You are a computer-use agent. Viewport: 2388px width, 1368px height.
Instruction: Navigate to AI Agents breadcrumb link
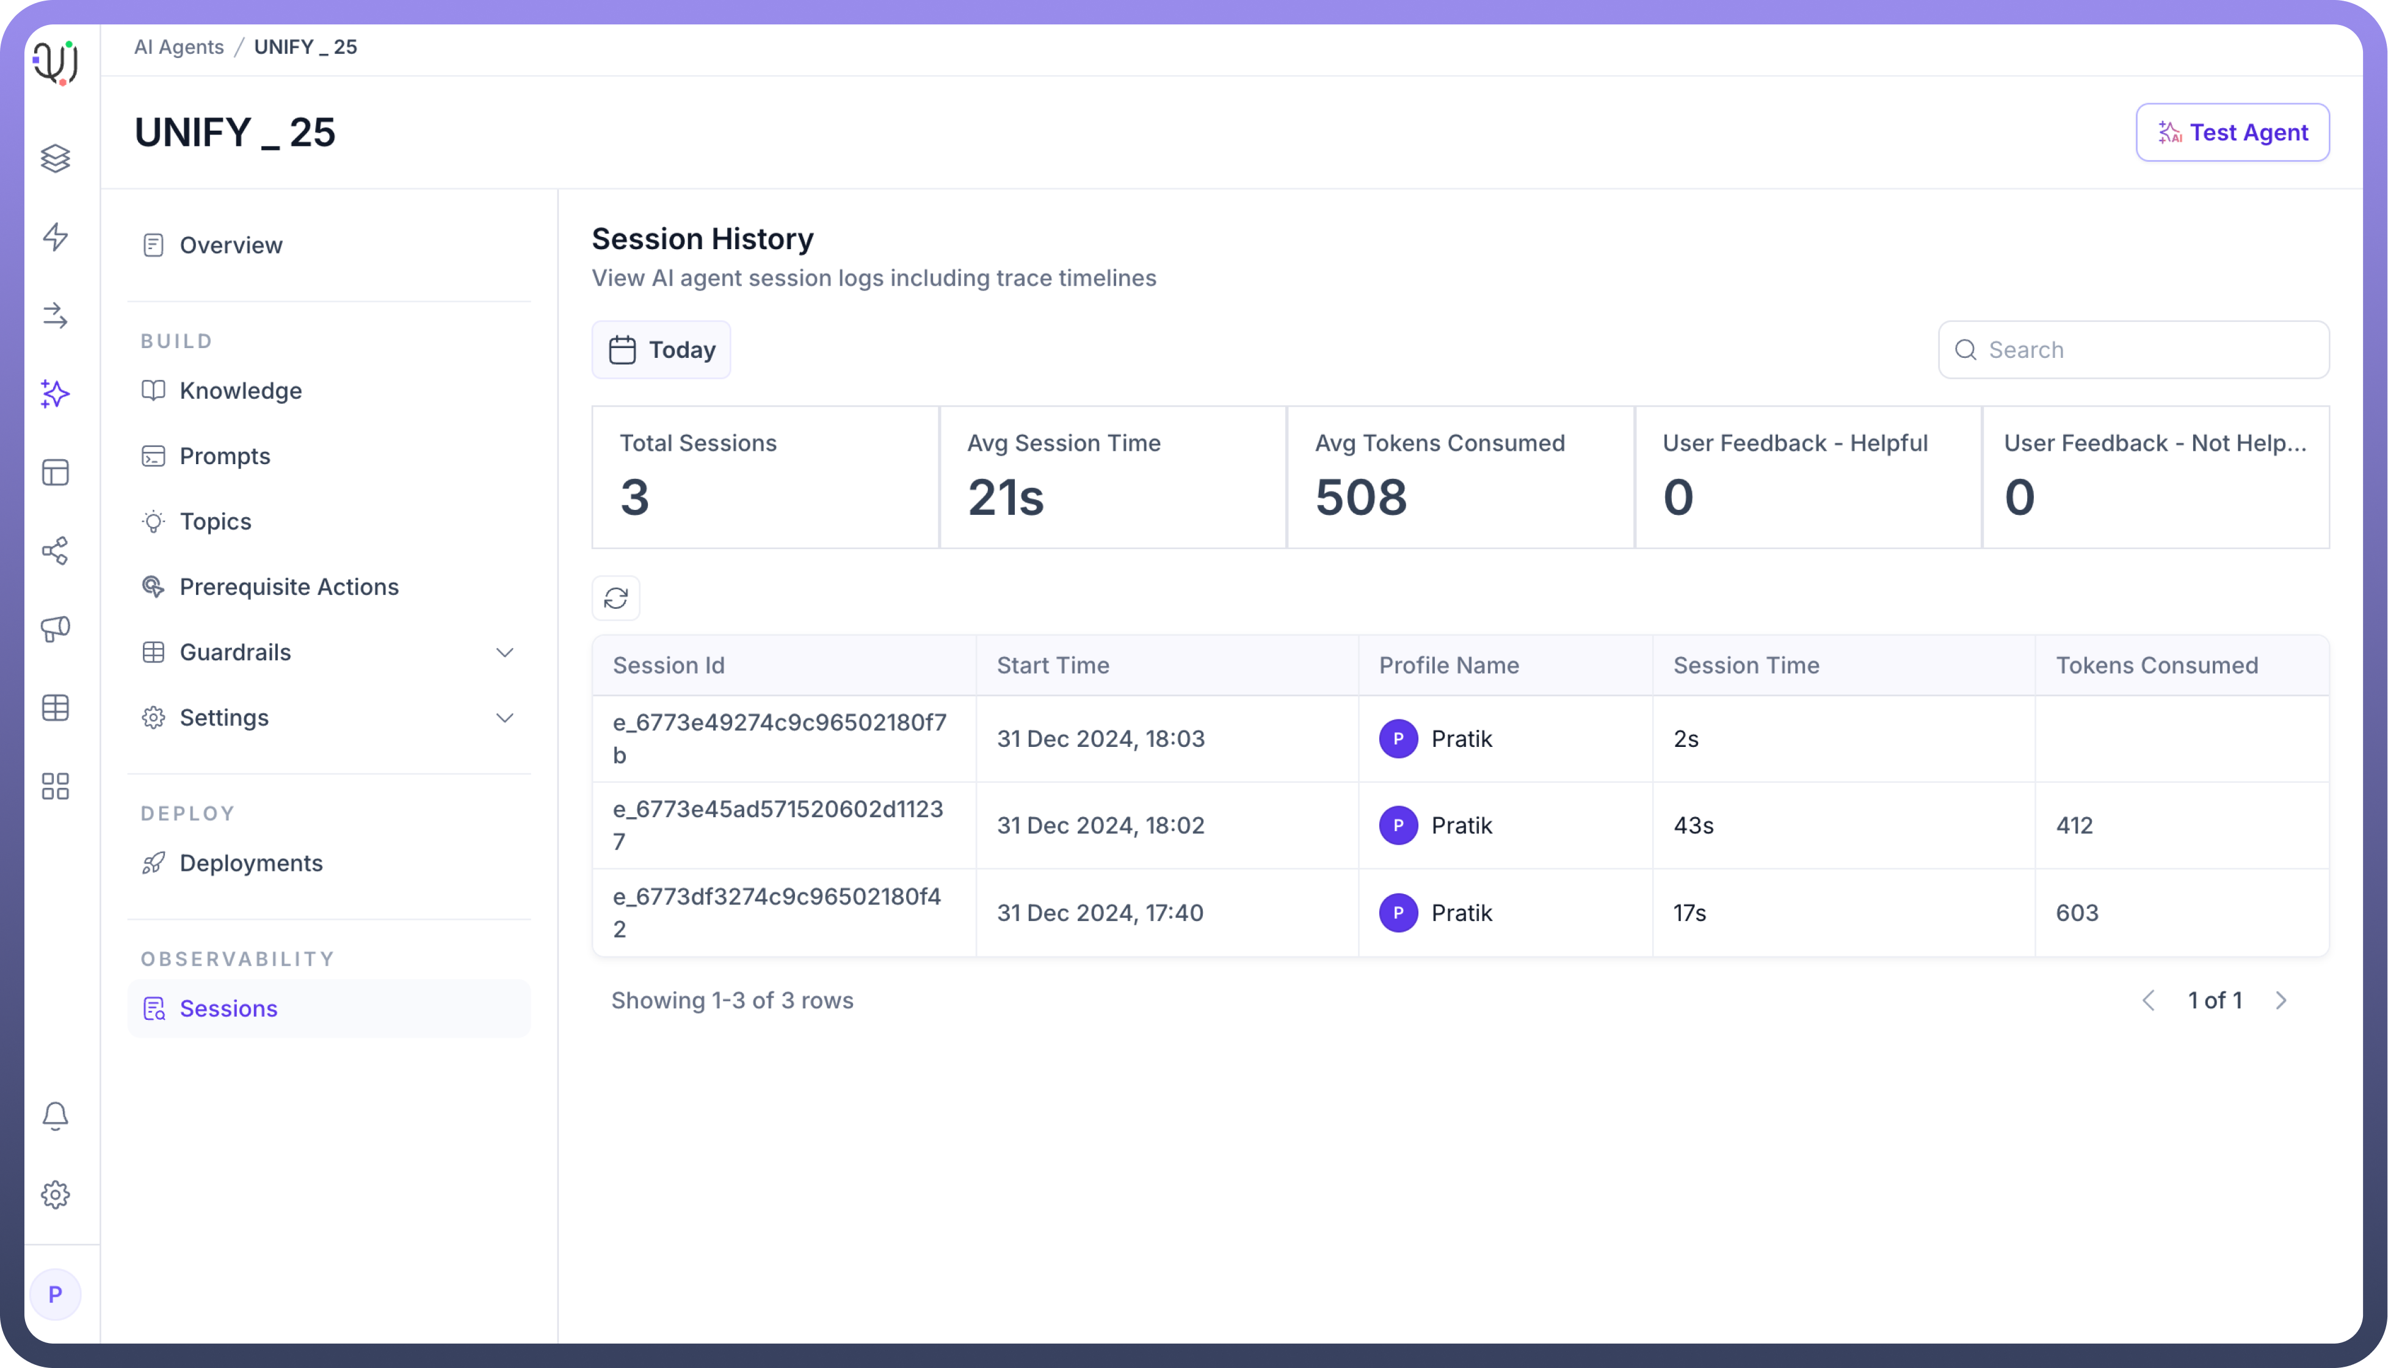178,47
